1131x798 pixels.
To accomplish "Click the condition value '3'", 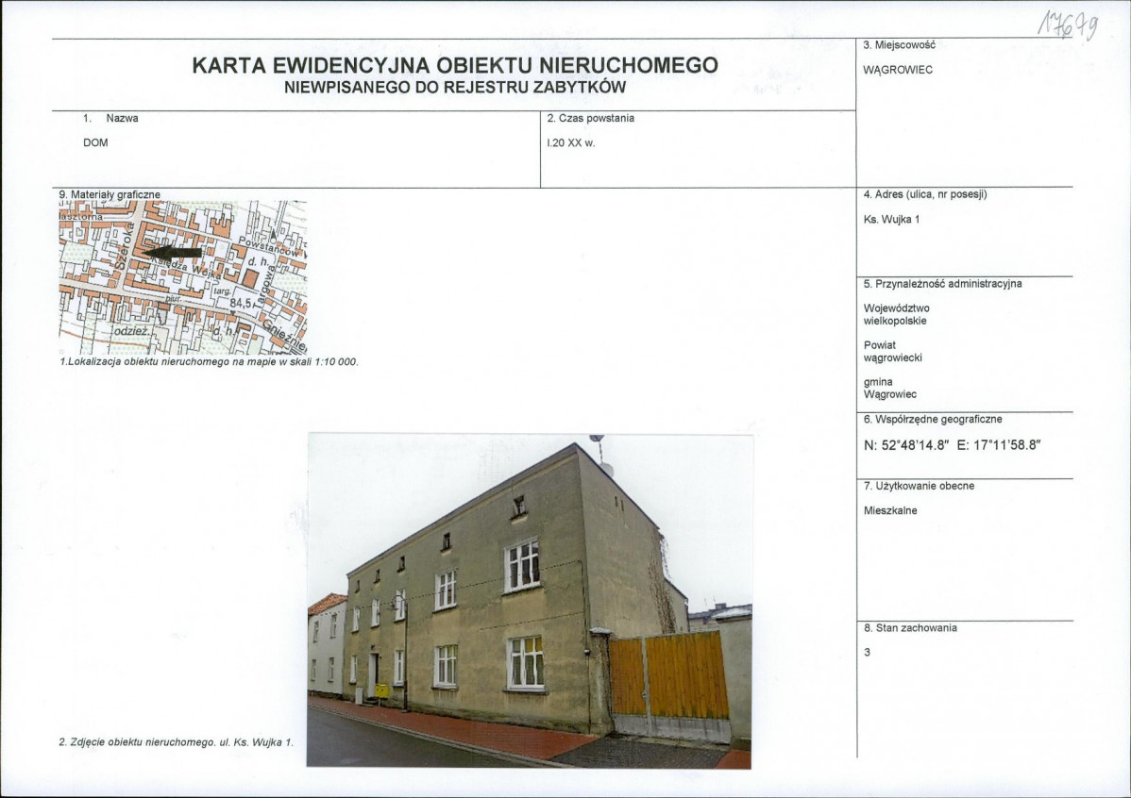I will click(867, 653).
